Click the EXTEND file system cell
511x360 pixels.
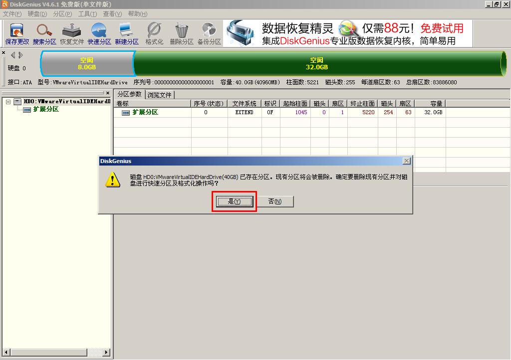pyautogui.click(x=245, y=112)
